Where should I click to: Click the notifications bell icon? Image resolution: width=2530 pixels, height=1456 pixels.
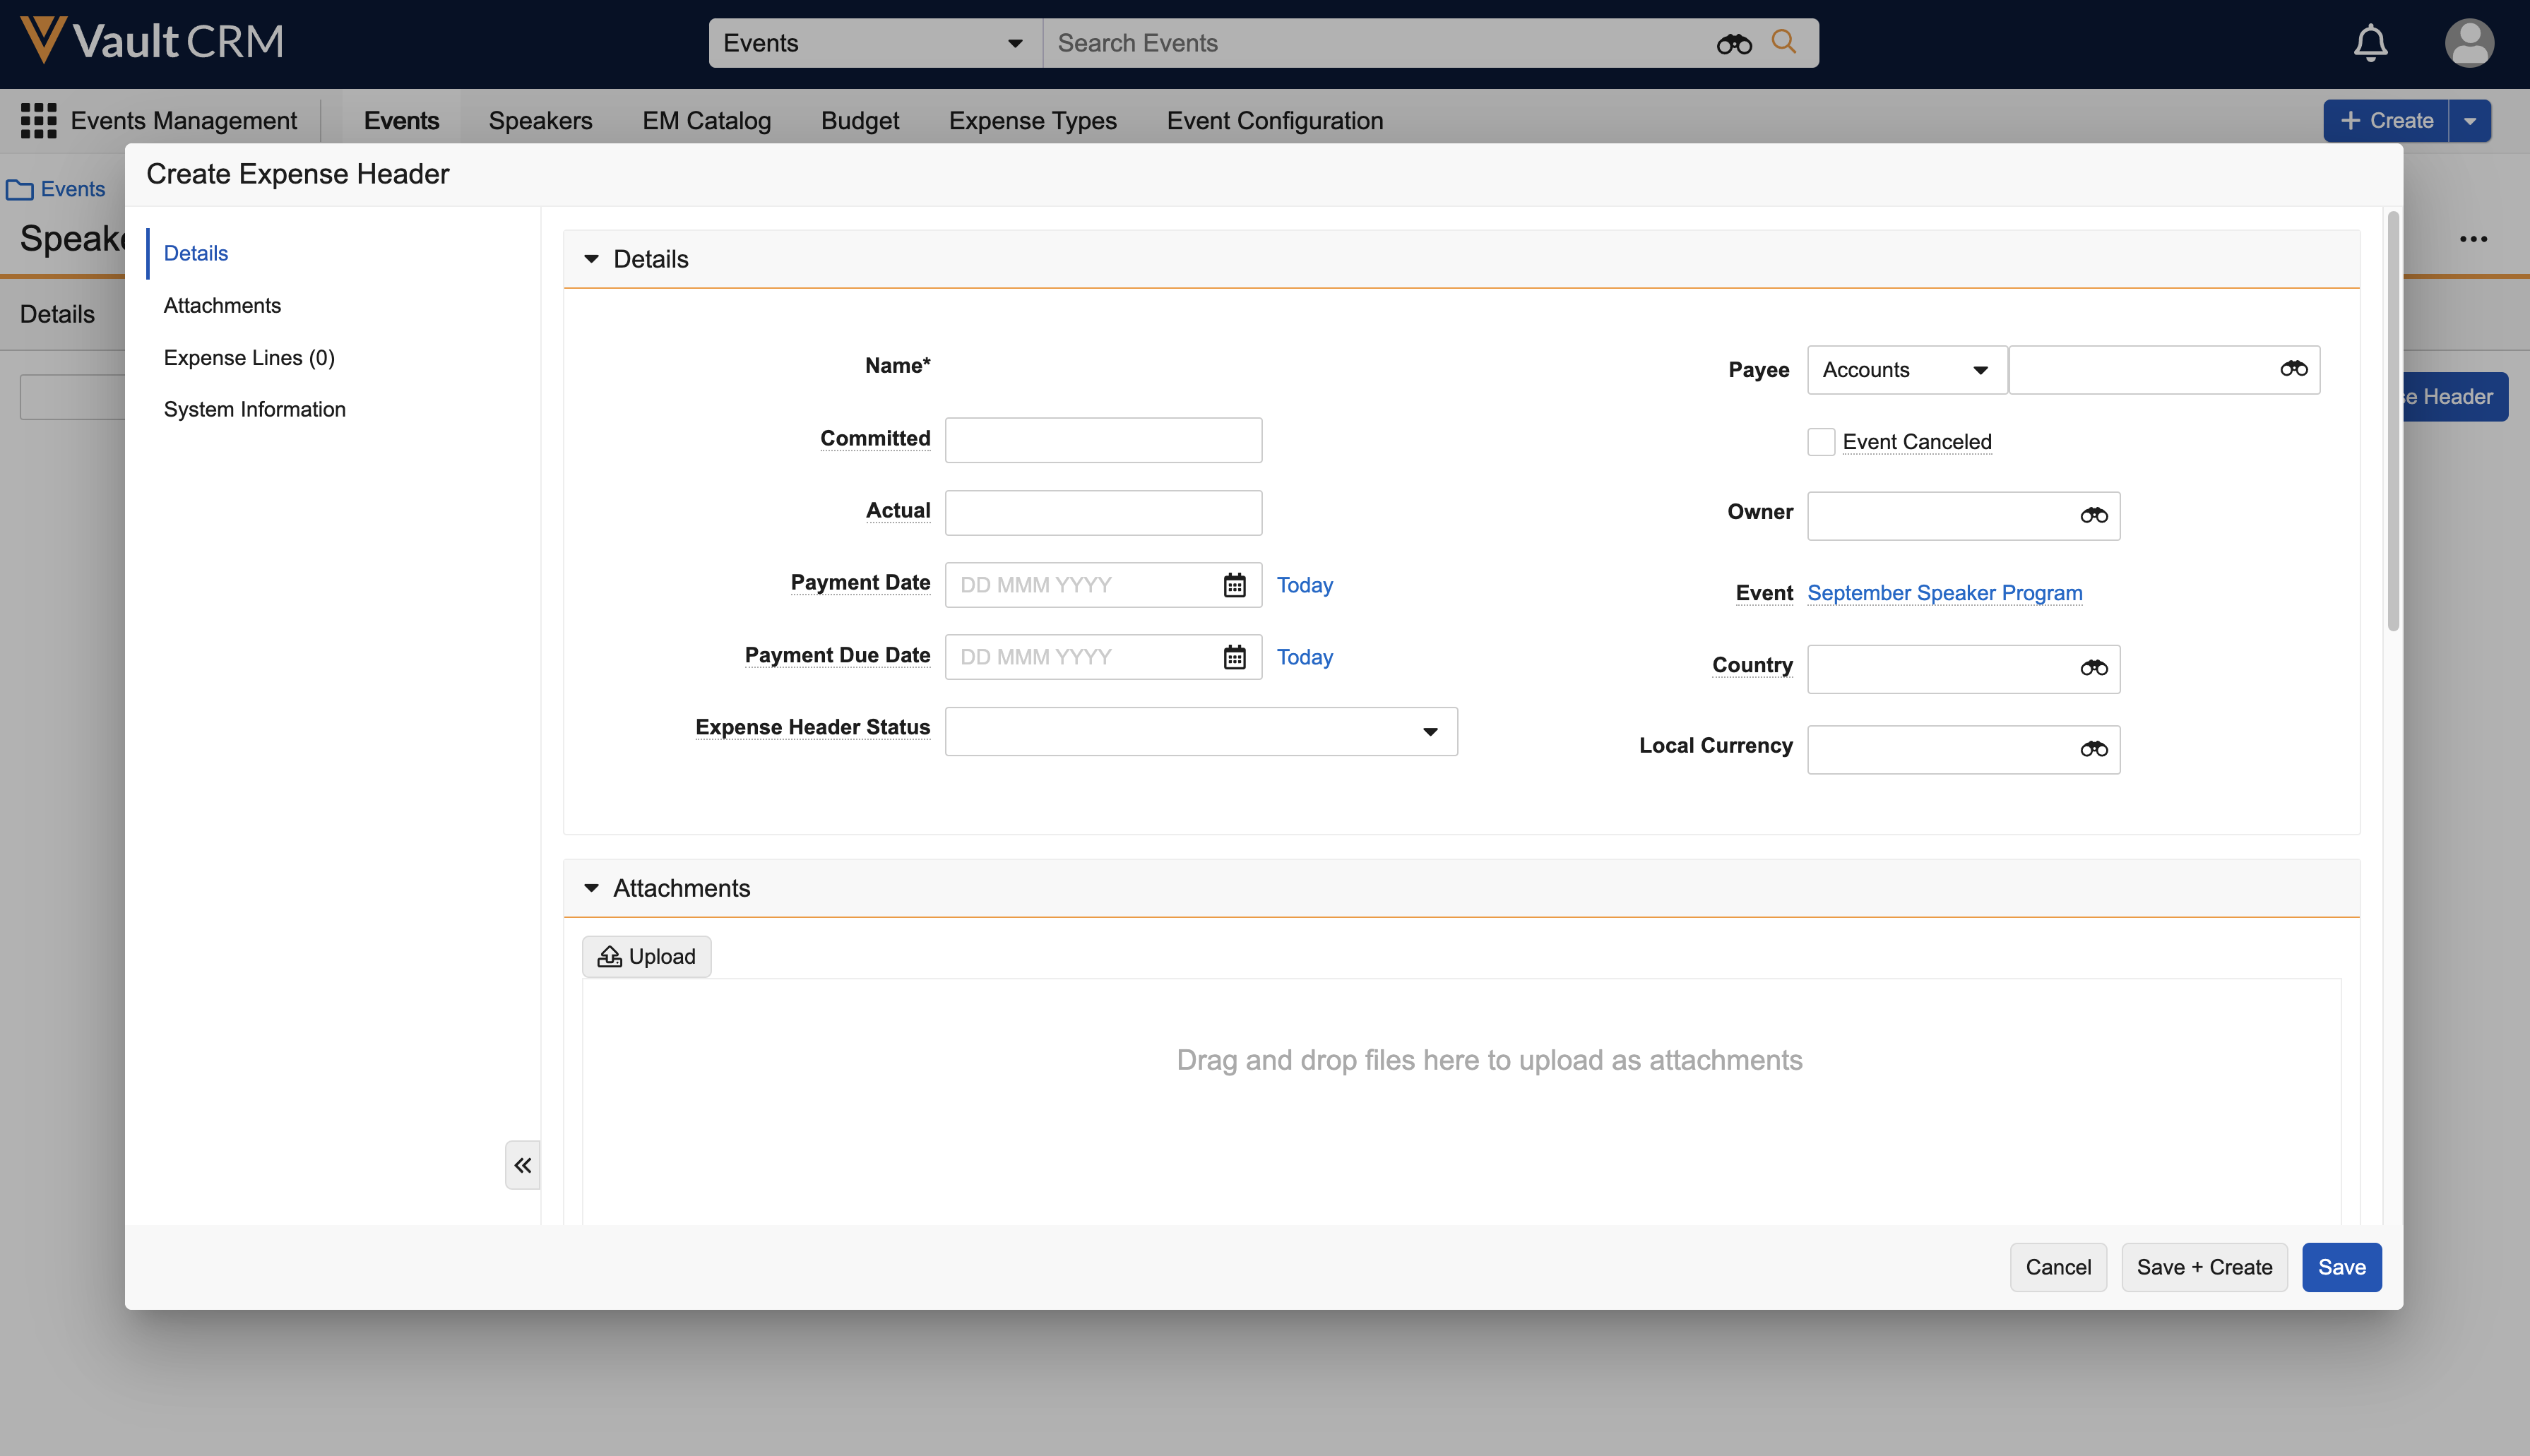(2369, 43)
